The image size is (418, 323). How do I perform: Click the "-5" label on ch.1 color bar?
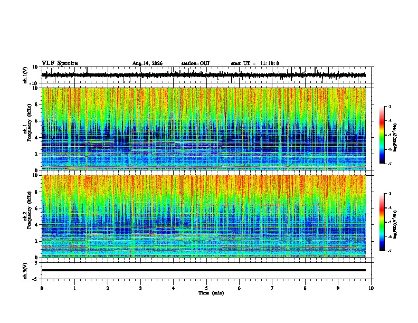click(389, 135)
